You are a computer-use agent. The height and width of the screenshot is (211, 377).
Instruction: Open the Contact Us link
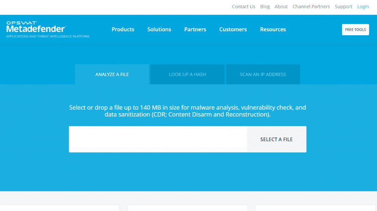click(243, 7)
